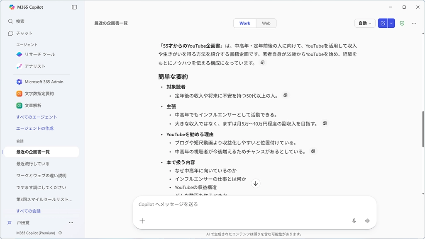Open the Microsoft 365 Admin agent
Image resolution: width=425 pixels, height=239 pixels.
(40, 82)
